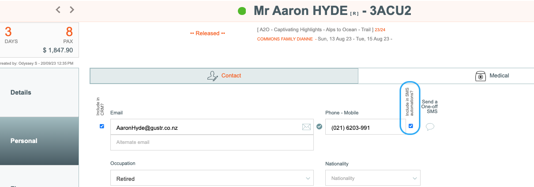Expand the Nationality dropdown
The width and height of the screenshot is (534, 187).
click(x=373, y=178)
